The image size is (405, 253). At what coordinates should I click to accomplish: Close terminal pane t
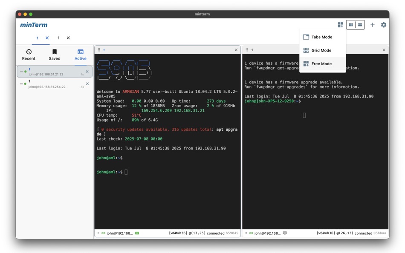point(236,50)
